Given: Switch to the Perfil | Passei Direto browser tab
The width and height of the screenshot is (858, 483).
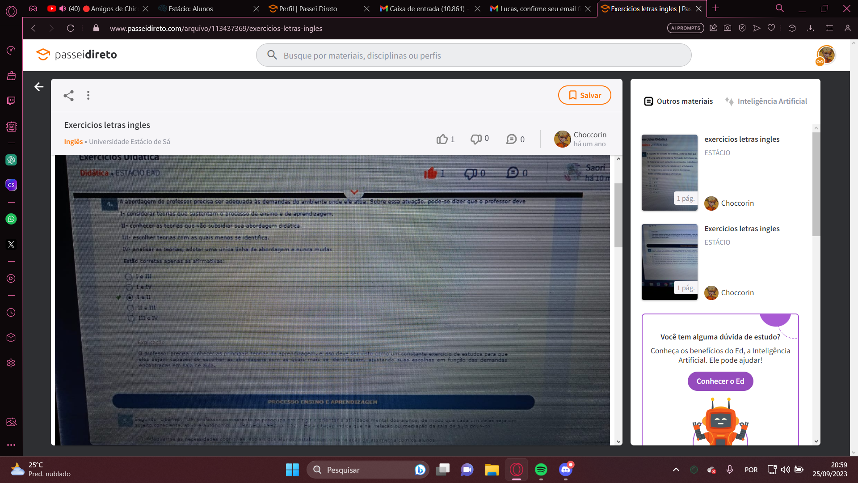Looking at the screenshot, I should tap(307, 8).
